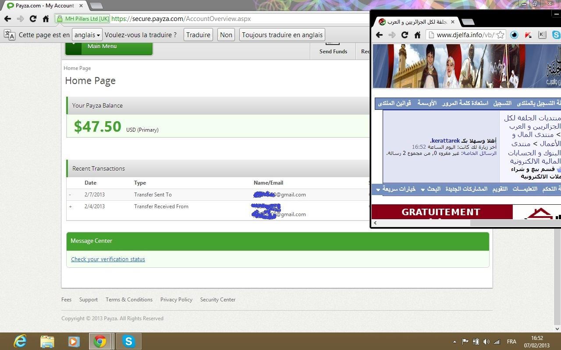Select the Payza.com - My Account tab
The width and height of the screenshot is (561, 350).
click(45, 6)
